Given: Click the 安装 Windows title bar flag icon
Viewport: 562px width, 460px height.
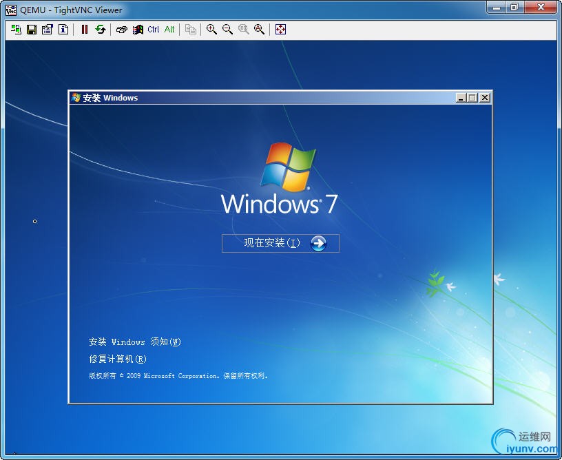Looking at the screenshot, I should click(76, 98).
